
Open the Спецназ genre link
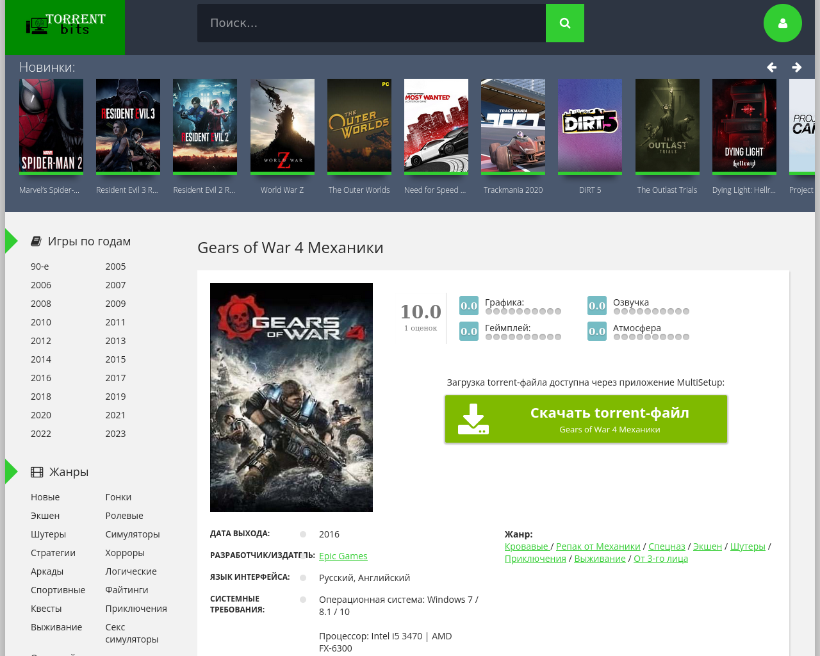pyautogui.click(x=667, y=546)
